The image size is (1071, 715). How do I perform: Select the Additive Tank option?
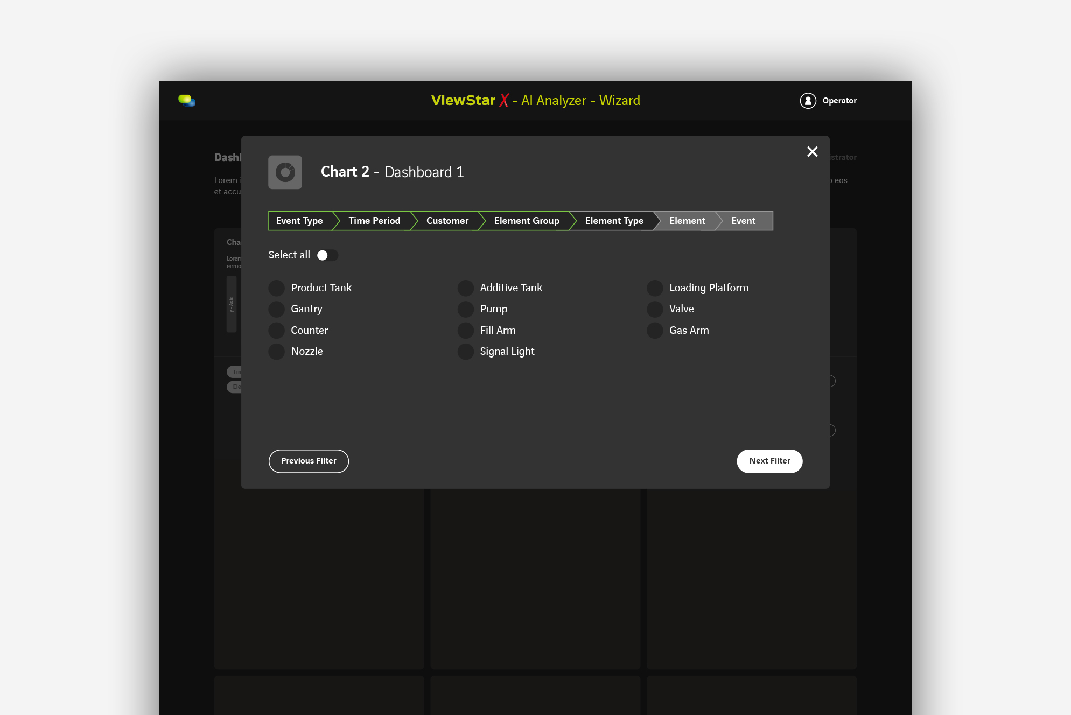point(465,288)
